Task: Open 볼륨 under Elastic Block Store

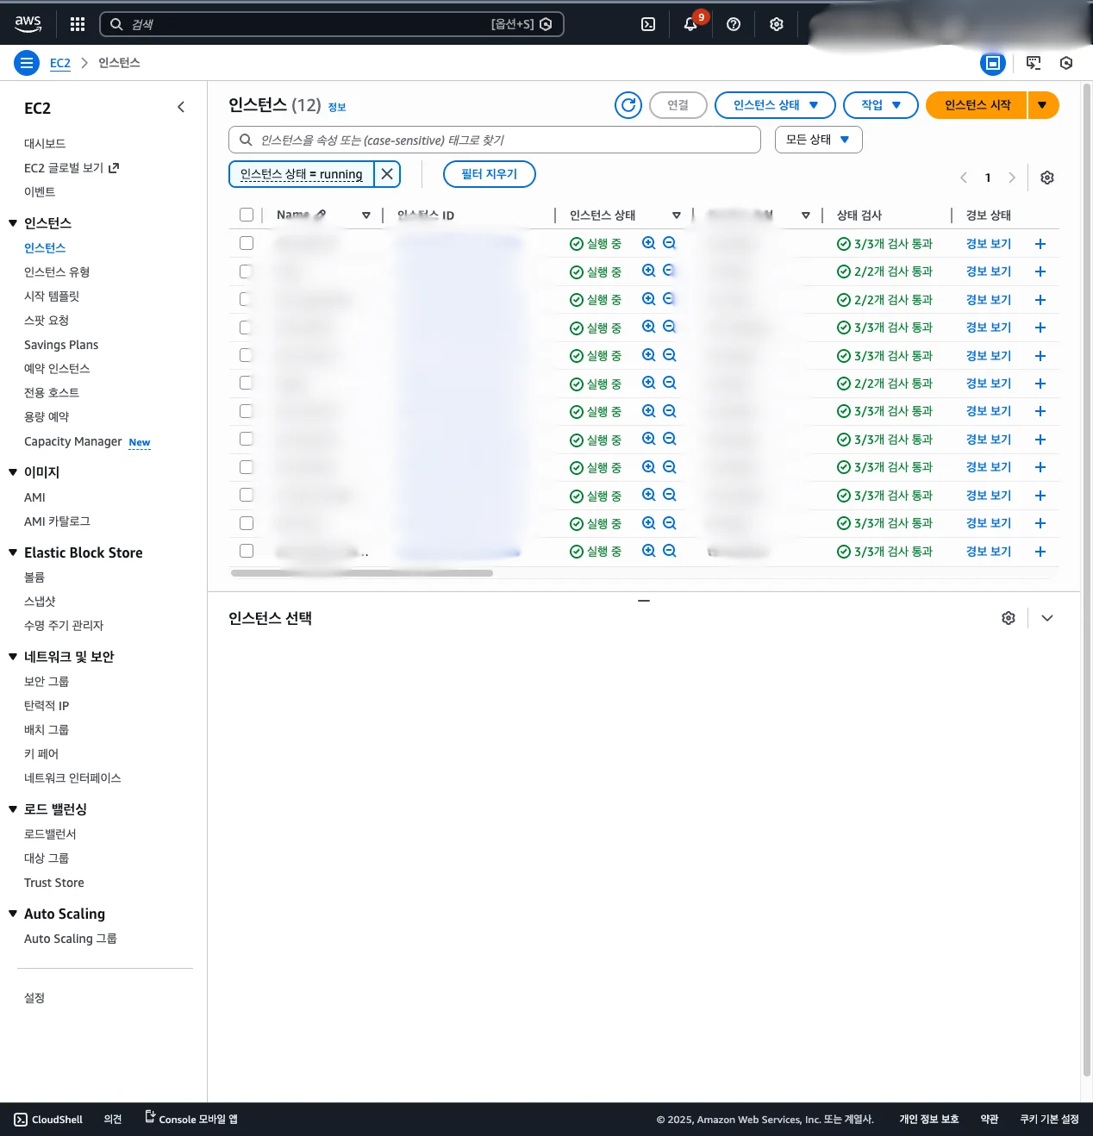Action: [34, 577]
